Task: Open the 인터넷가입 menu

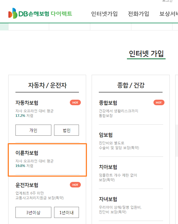Action: click(x=104, y=14)
